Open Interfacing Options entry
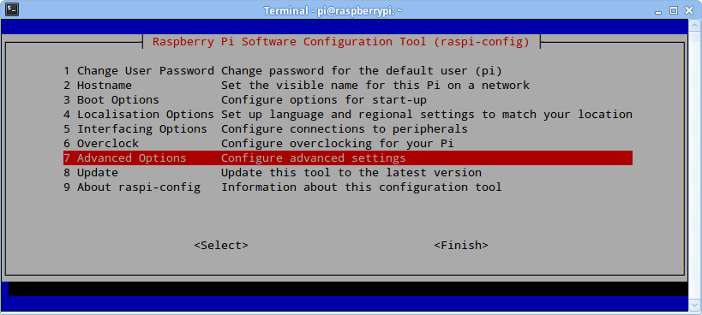Screen dimensions: 702x315 348,129
